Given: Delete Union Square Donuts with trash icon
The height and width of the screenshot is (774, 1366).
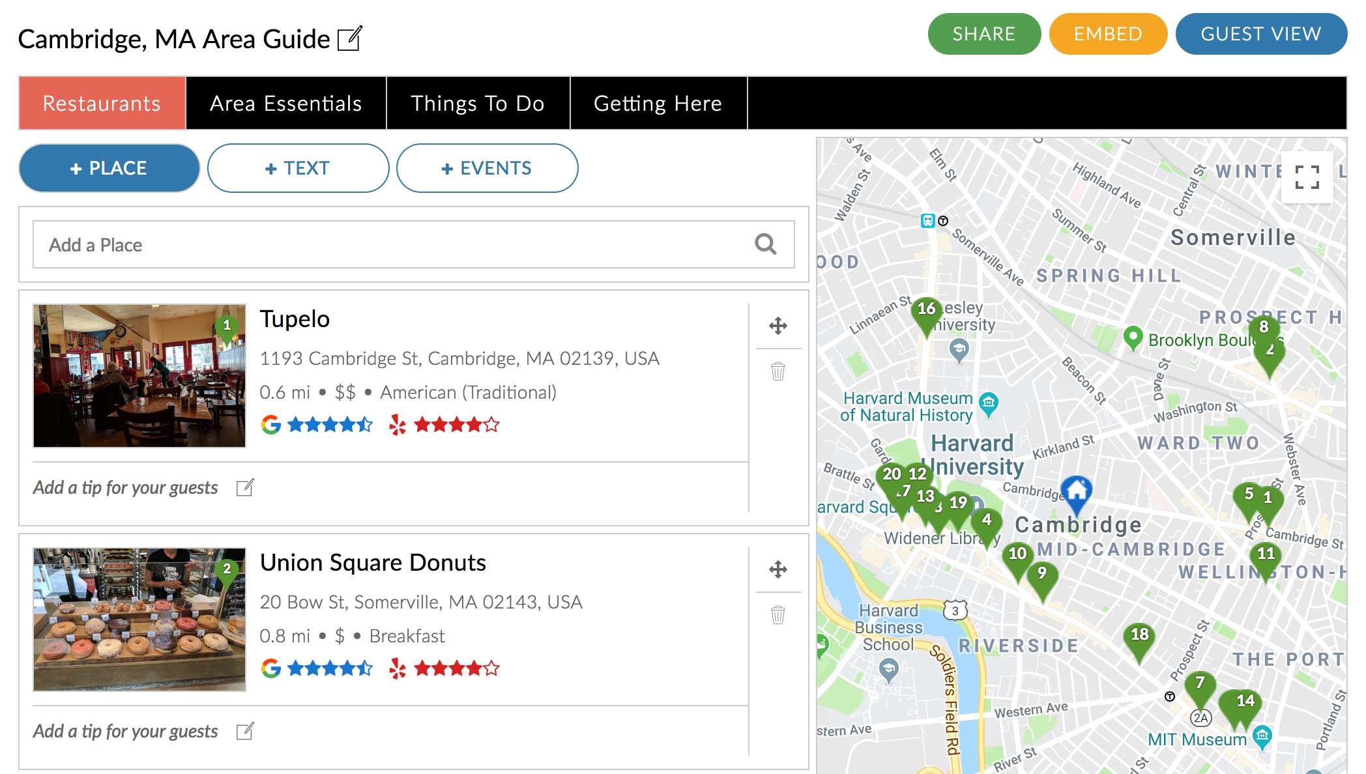Looking at the screenshot, I should click(778, 615).
